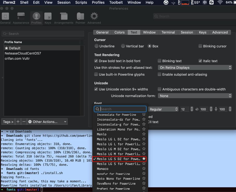Viewport: 236px width, 192px height.
Task: Open the Tags expander button
Action: (x=8, y=122)
